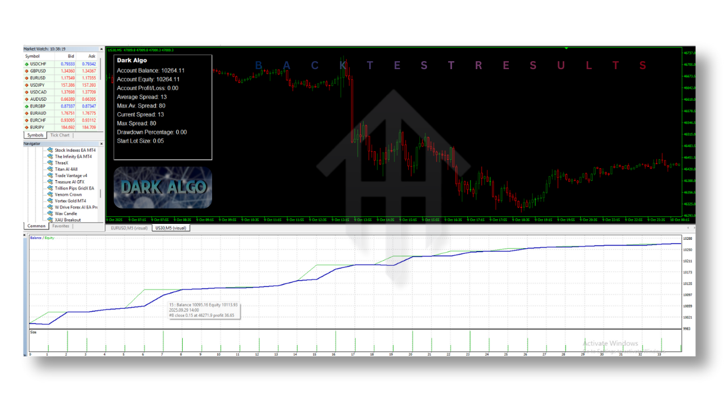Click the ThraeX expert advisor icon
Screen dimensions: 726x408
pyautogui.click(x=50, y=163)
